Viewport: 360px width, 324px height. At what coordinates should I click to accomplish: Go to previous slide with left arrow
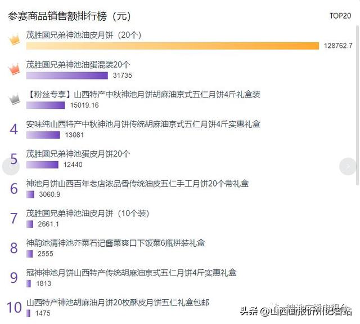click(x=11, y=166)
